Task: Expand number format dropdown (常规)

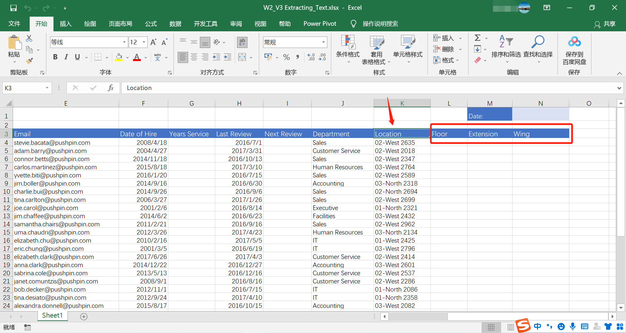Action: pyautogui.click(x=323, y=42)
